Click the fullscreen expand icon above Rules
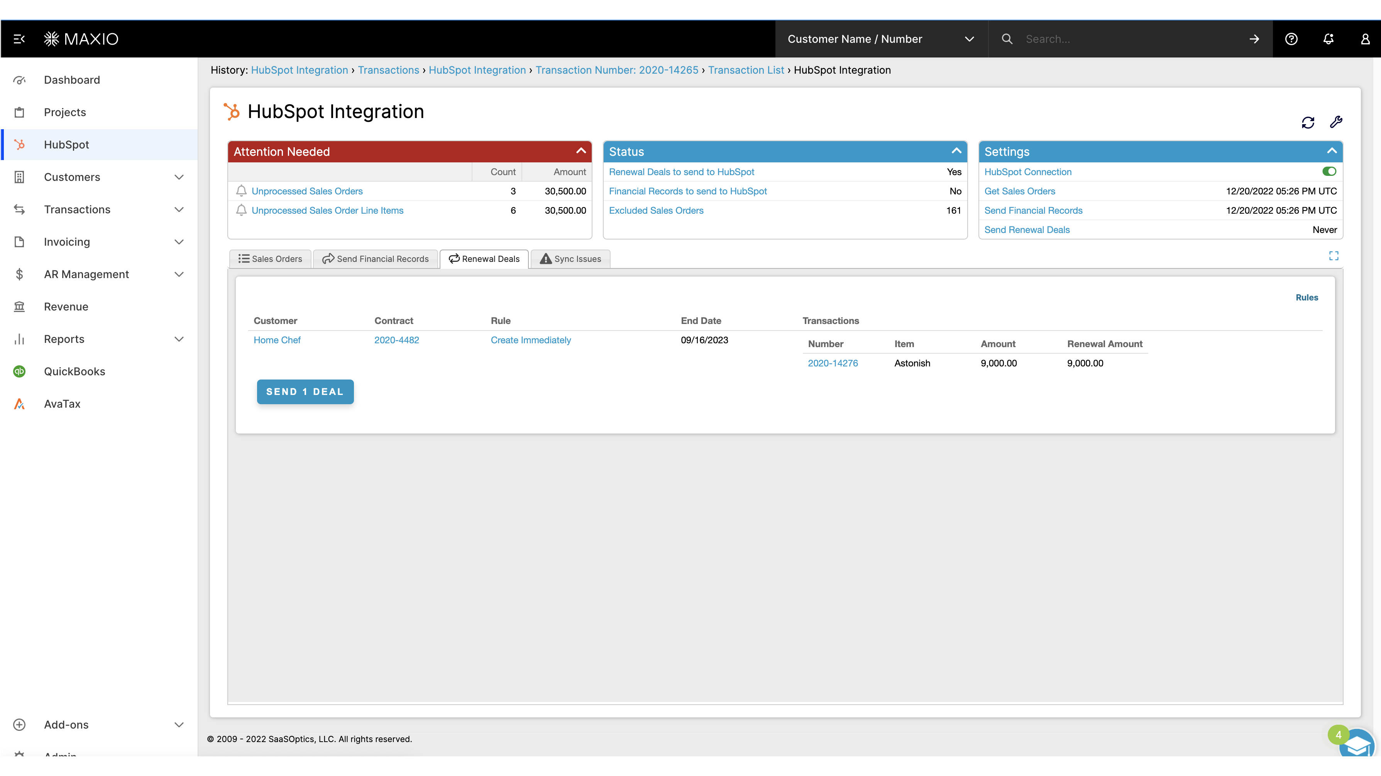 pos(1334,255)
